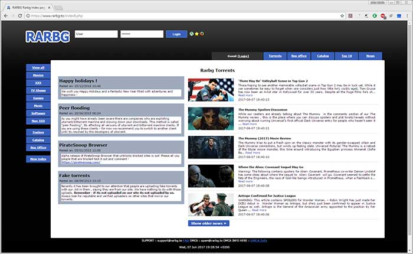
Task: Click the green globe icon beside Login
Action: [192, 34]
